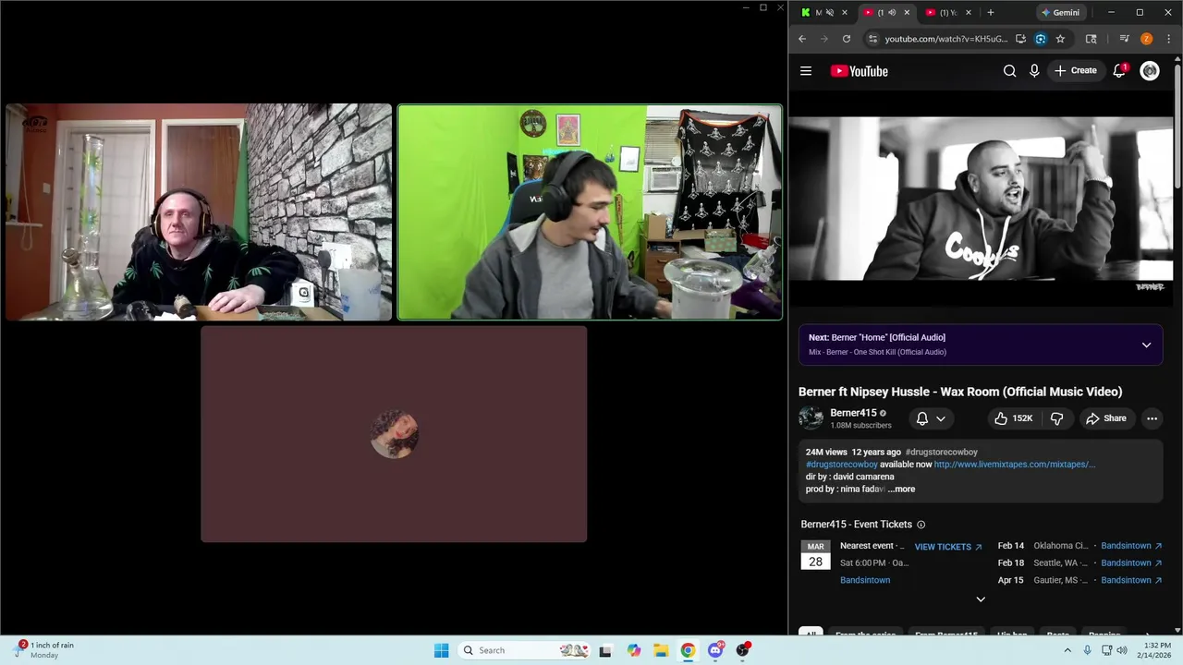Click the taskbar Search box
The height and width of the screenshot is (665, 1183).
(523, 650)
